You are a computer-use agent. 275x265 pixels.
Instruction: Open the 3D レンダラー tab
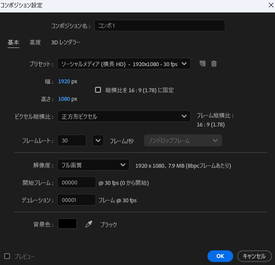click(66, 42)
